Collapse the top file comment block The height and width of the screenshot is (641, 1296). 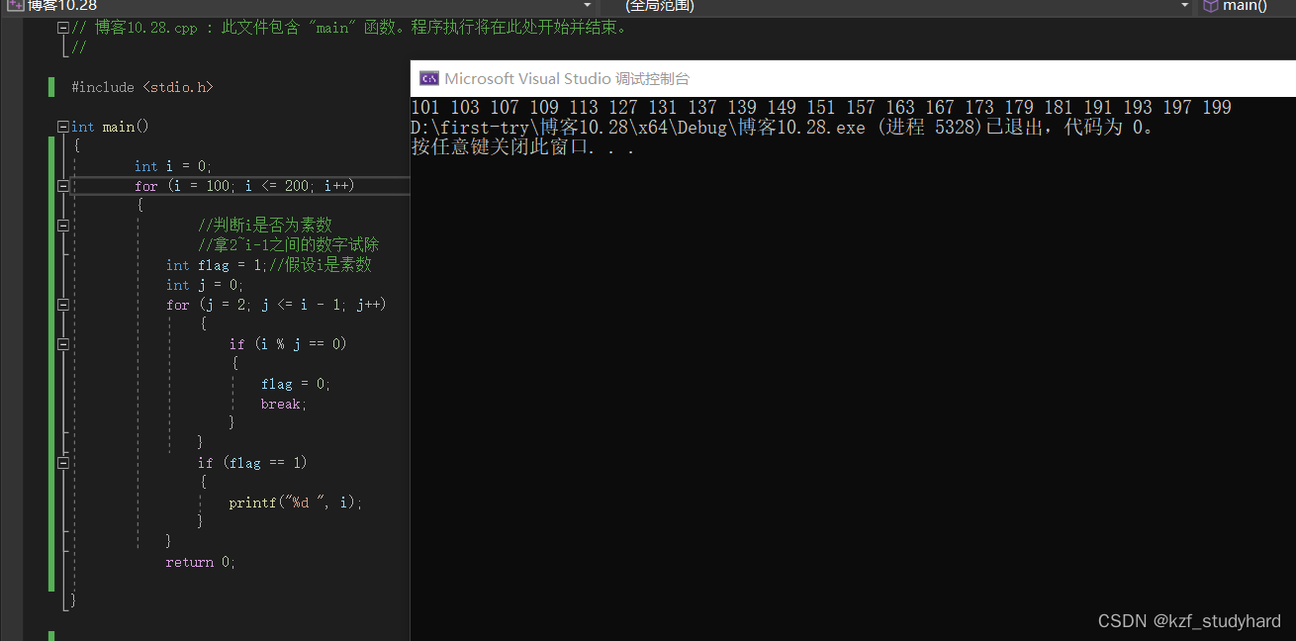point(63,28)
